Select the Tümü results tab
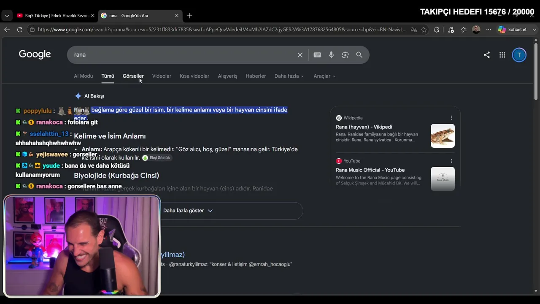Screen dimensions: 540x304 [108, 76]
